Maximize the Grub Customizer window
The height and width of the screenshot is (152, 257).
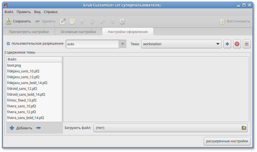click(x=244, y=5)
